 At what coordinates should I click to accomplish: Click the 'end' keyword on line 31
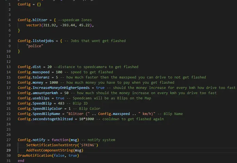click(21, 161)
